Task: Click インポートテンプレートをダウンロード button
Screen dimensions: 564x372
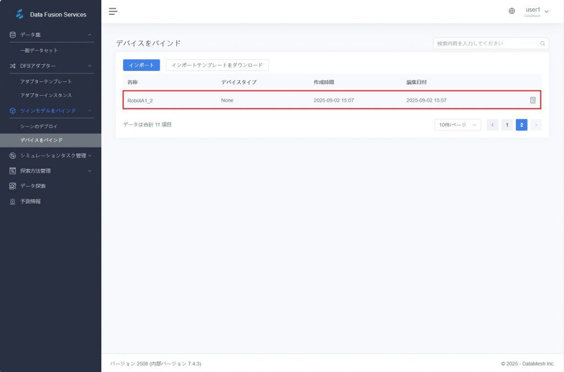Action: (x=217, y=65)
